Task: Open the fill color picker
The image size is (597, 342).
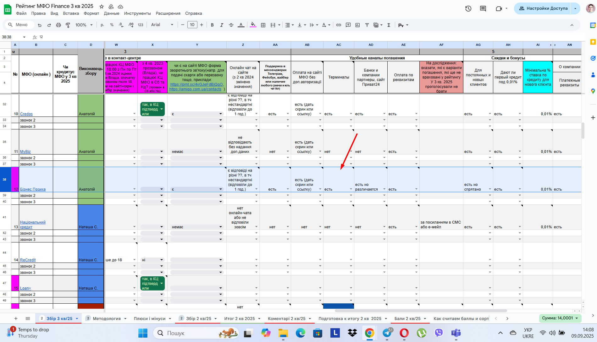Action: point(253,25)
